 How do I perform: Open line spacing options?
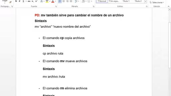coord(76,1)
